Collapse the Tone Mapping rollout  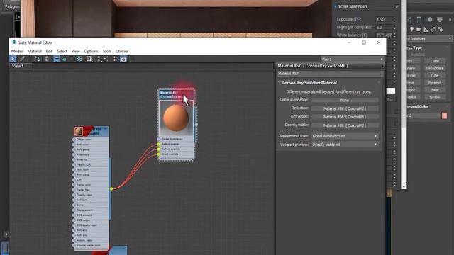click(336, 6)
